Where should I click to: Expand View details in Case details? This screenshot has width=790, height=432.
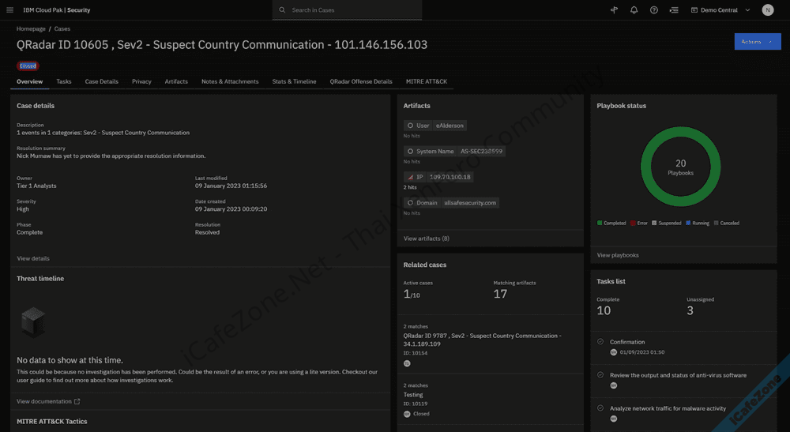(33, 258)
